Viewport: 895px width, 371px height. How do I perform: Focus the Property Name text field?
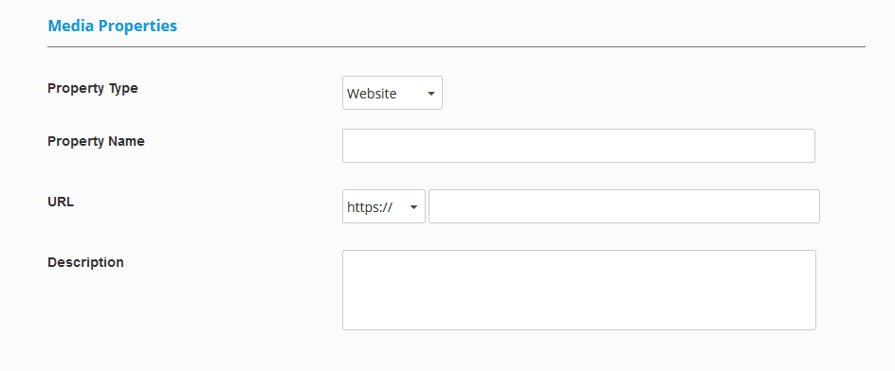pos(578,146)
